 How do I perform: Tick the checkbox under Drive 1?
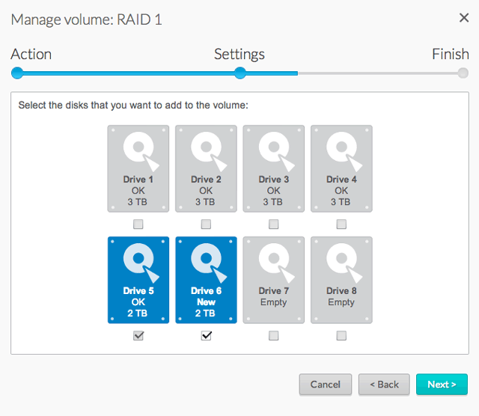pyautogui.click(x=138, y=224)
